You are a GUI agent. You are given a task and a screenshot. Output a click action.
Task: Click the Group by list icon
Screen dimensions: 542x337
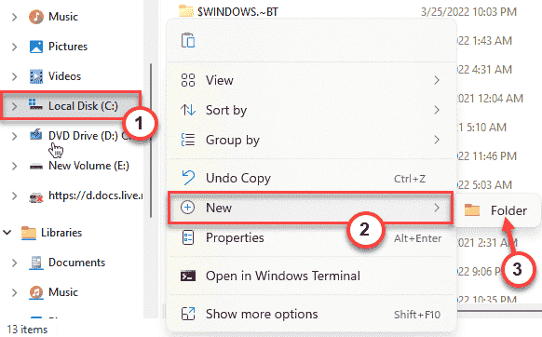click(x=188, y=140)
